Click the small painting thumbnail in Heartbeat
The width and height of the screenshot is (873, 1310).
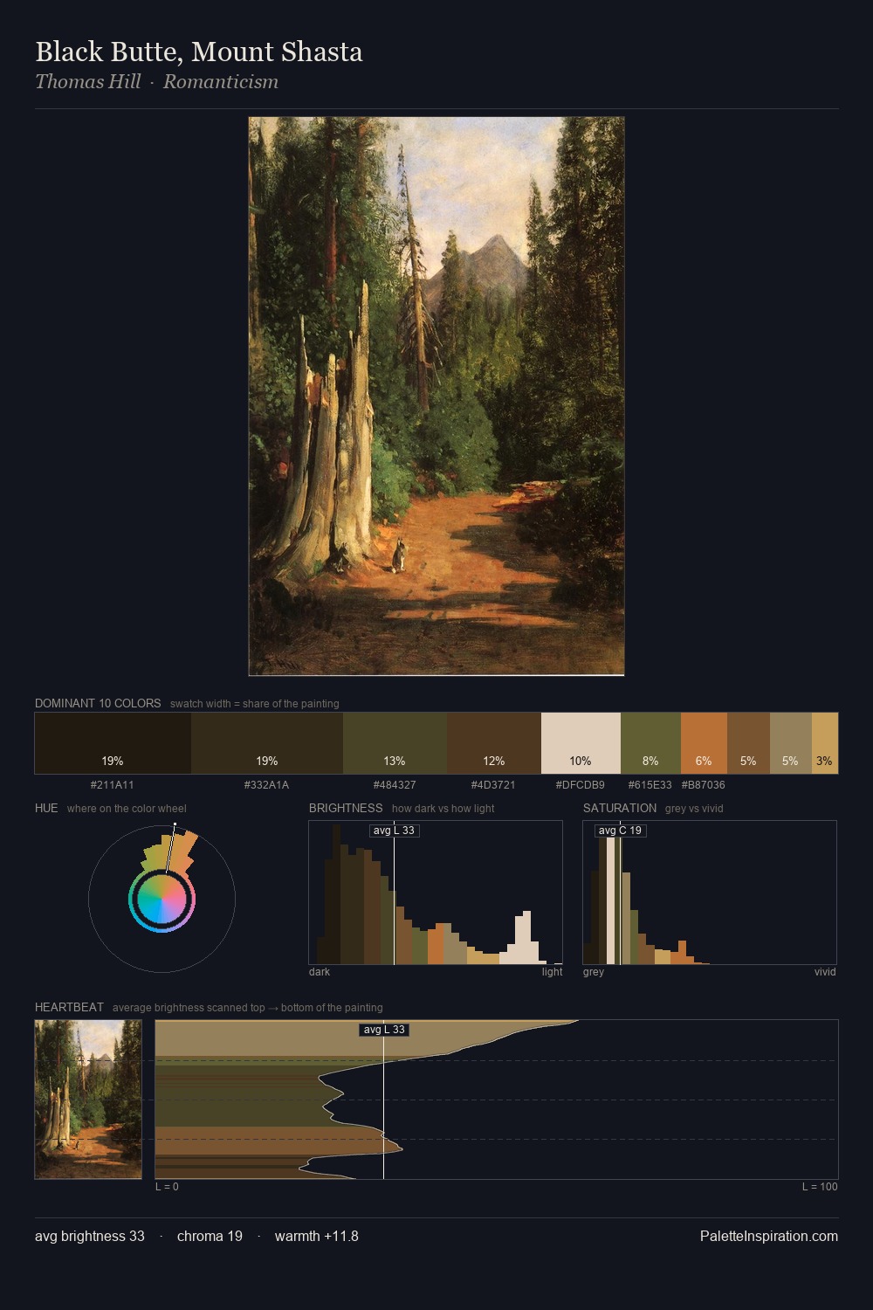88,1100
